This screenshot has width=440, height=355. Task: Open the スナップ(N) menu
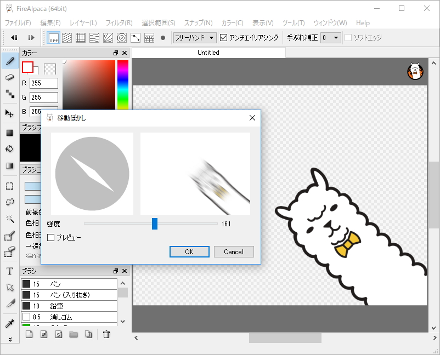[x=198, y=22]
